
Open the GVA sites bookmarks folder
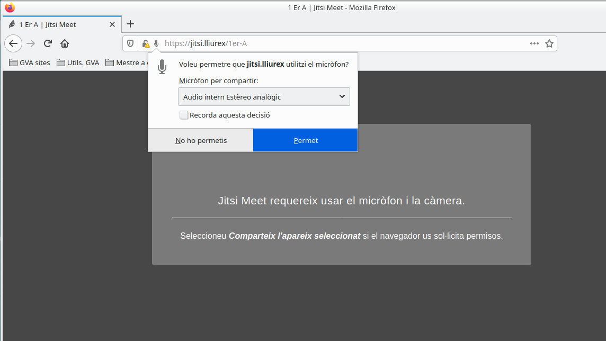30,62
